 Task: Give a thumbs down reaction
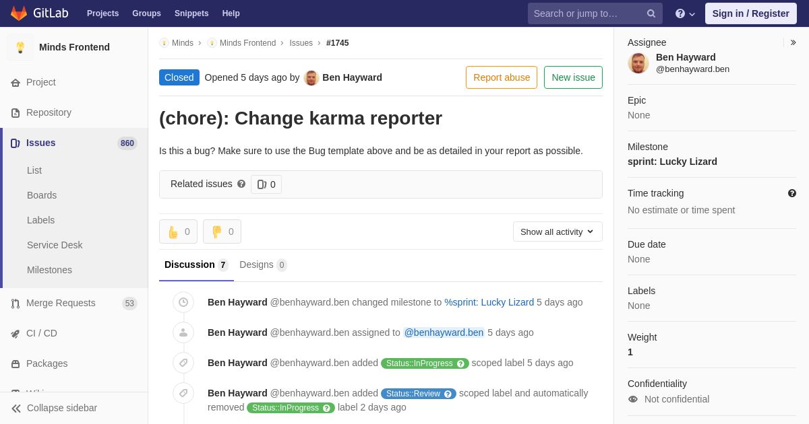(222, 232)
